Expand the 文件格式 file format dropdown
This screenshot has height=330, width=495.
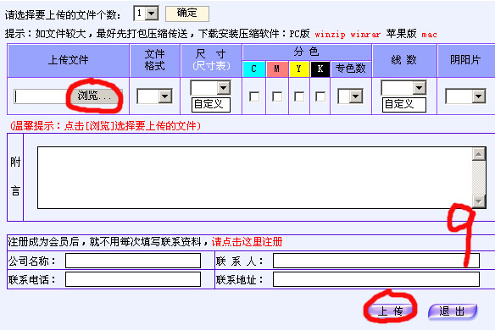coord(154,96)
